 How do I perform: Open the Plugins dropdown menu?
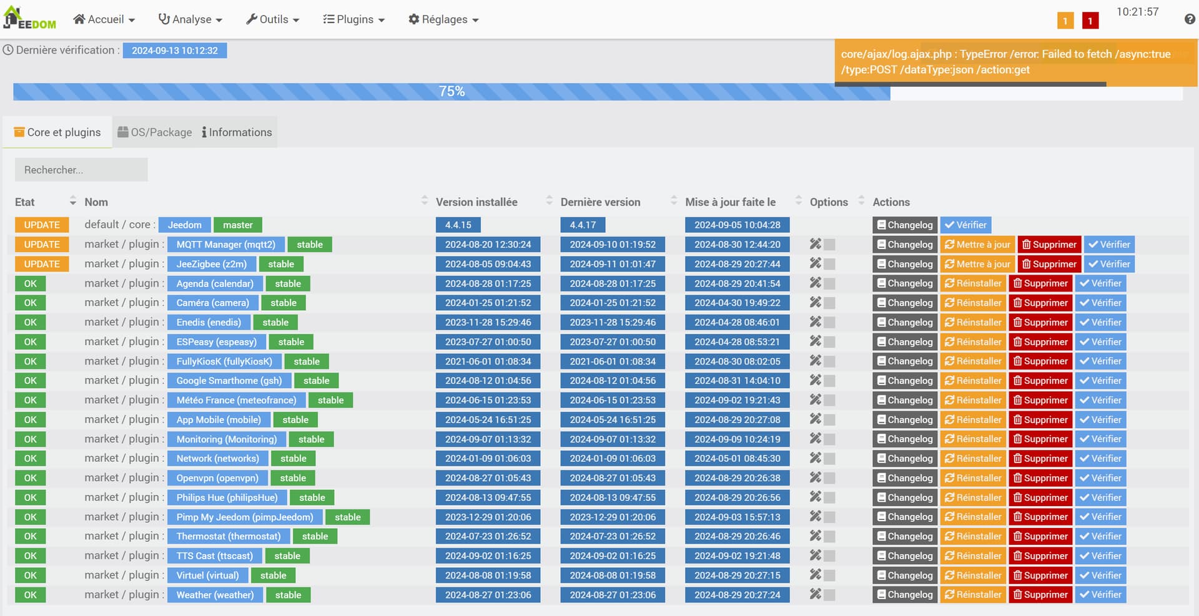pos(353,19)
